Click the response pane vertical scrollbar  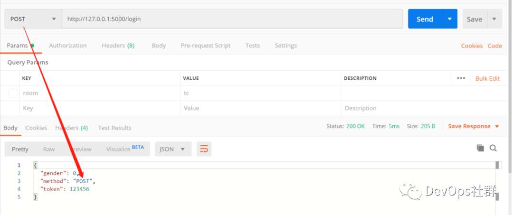pos(497,181)
